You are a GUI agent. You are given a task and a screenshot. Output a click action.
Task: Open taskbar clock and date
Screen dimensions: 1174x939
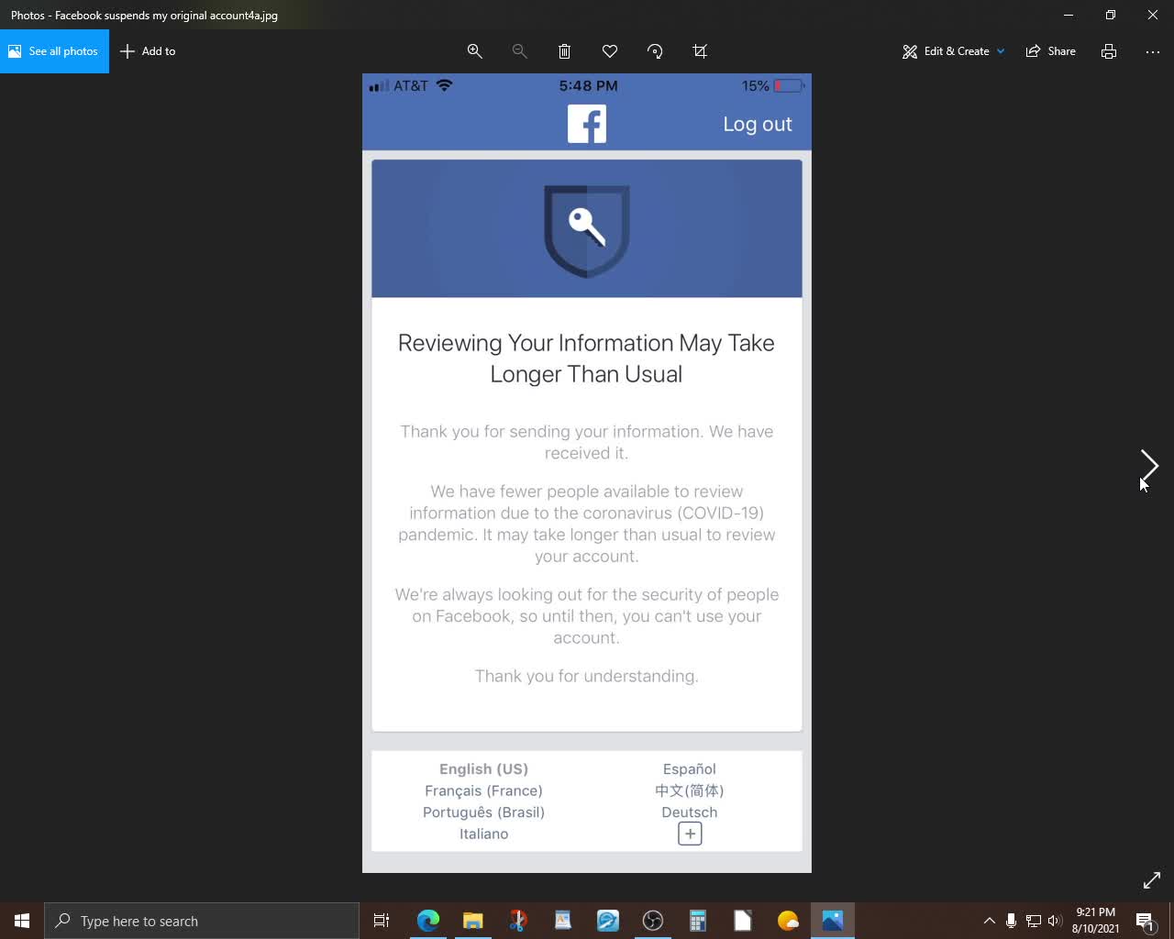pos(1095,921)
